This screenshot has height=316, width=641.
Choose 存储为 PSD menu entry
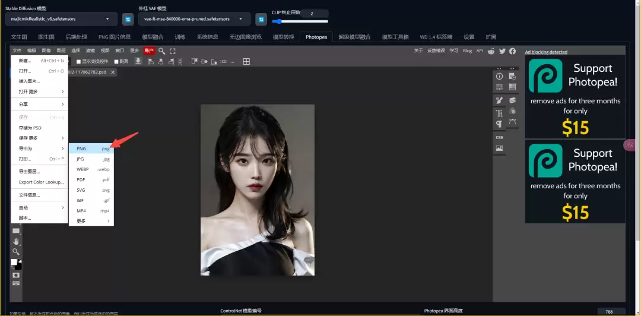click(40, 128)
